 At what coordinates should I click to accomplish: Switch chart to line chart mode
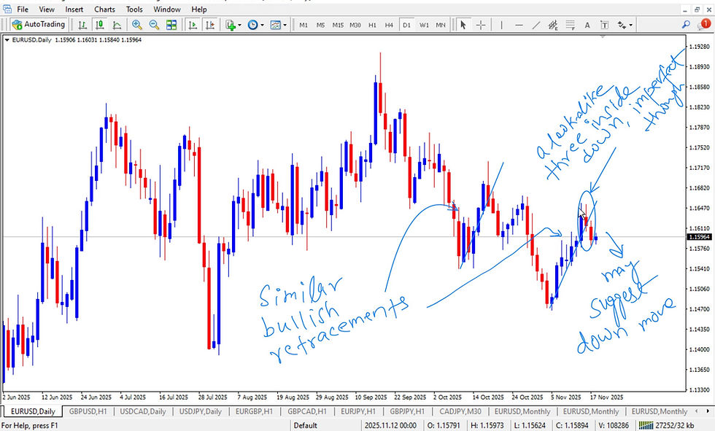(x=117, y=25)
